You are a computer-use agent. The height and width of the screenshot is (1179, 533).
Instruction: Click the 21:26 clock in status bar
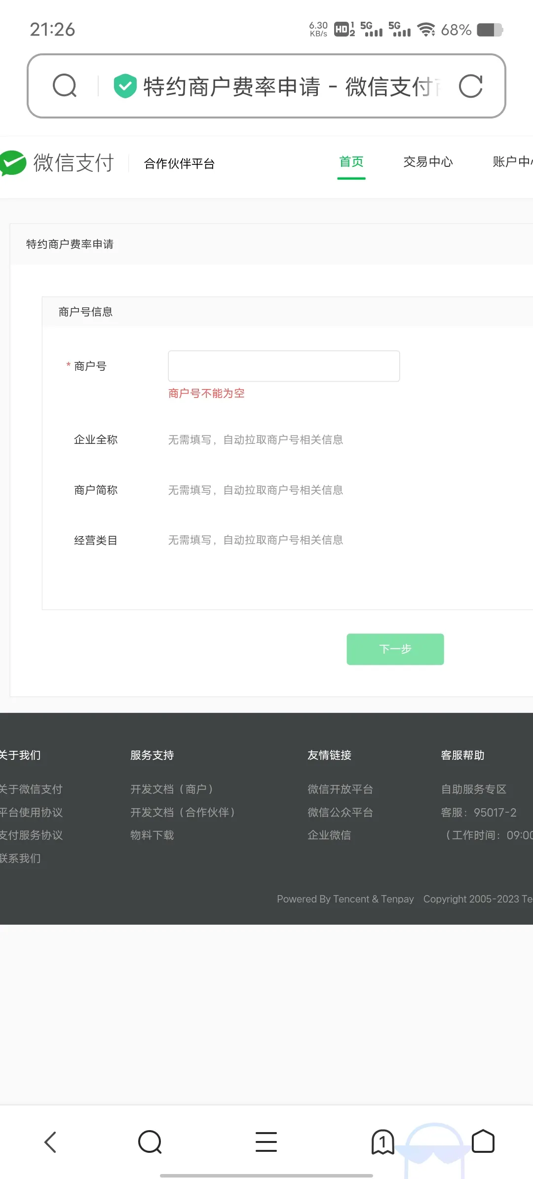(x=52, y=29)
